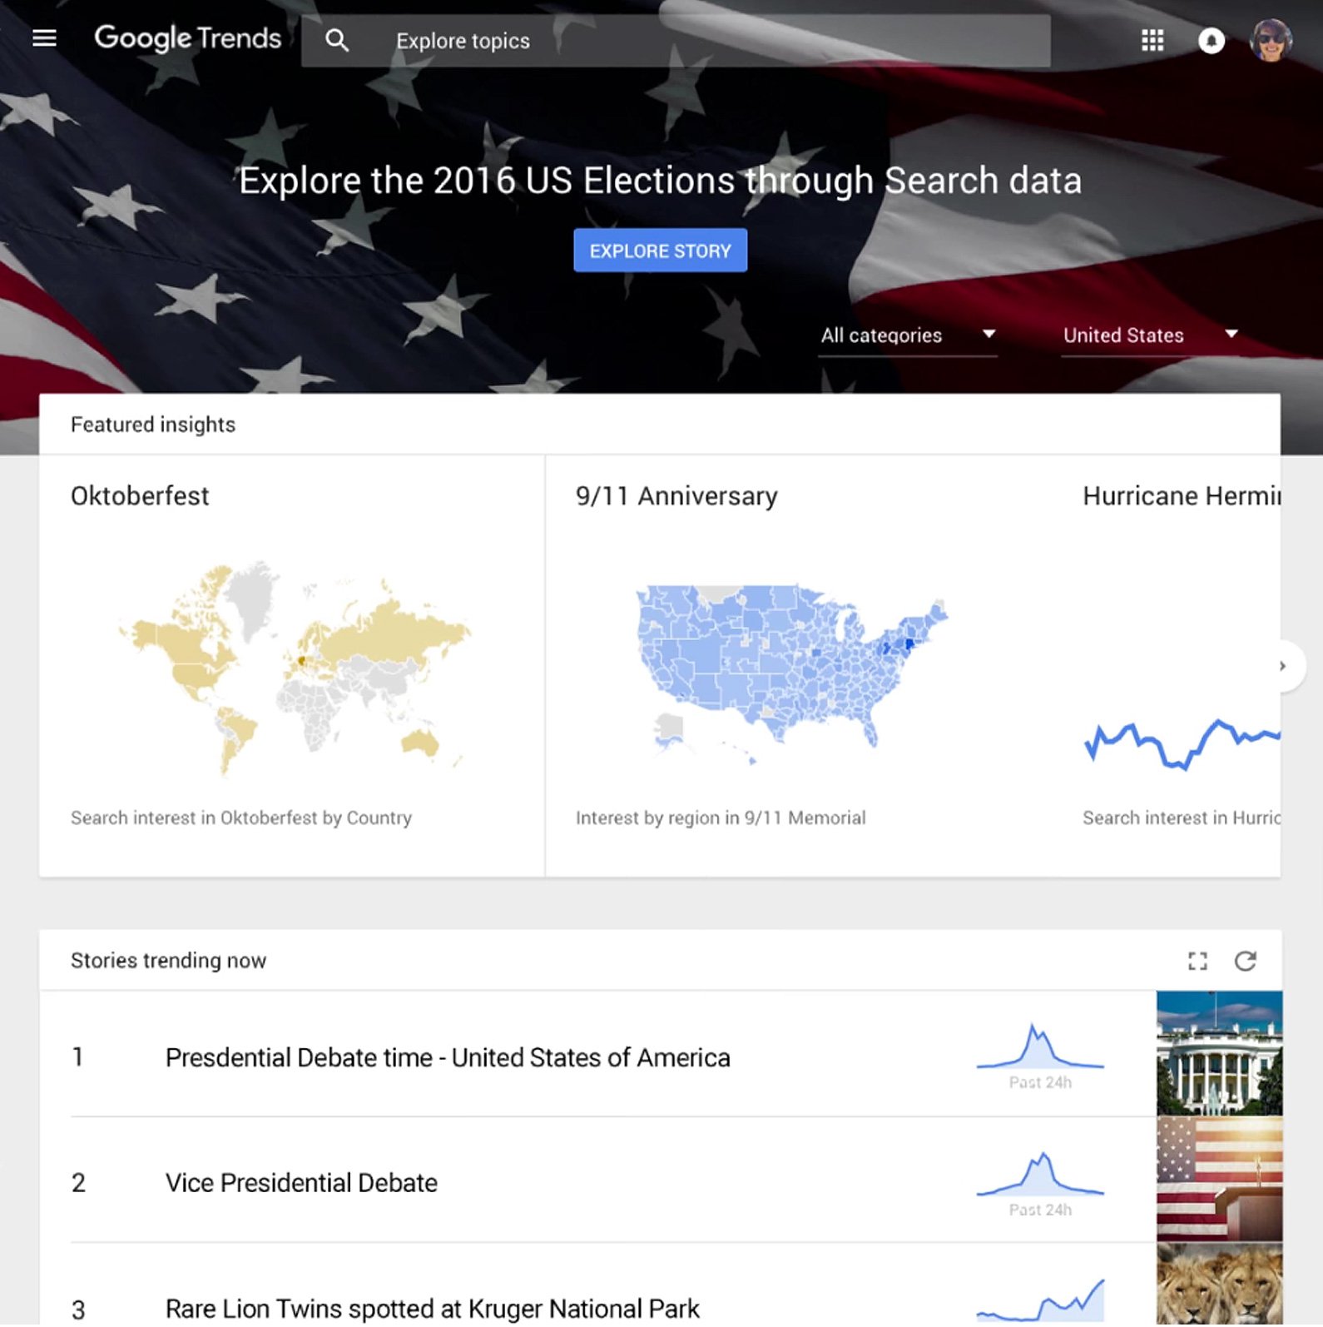Open the hamburger navigation menu

[x=44, y=38]
